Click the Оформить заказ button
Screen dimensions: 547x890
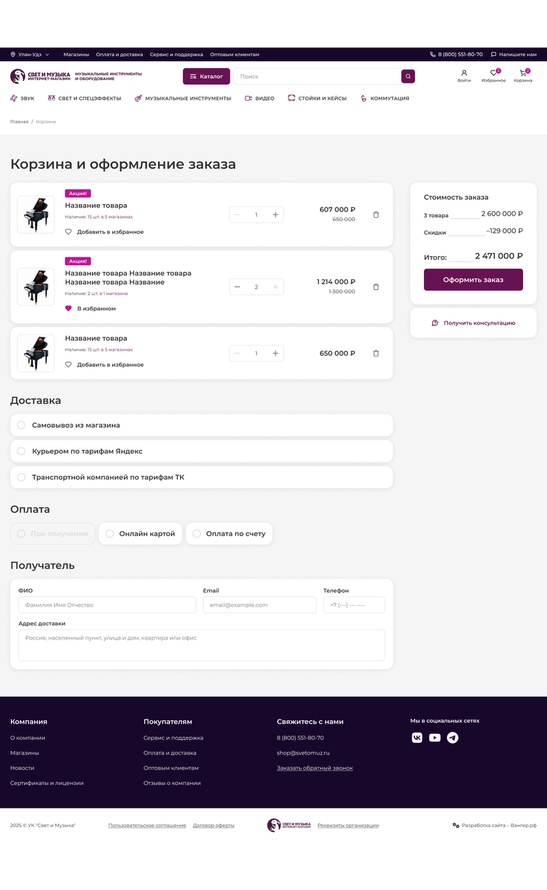[473, 279]
